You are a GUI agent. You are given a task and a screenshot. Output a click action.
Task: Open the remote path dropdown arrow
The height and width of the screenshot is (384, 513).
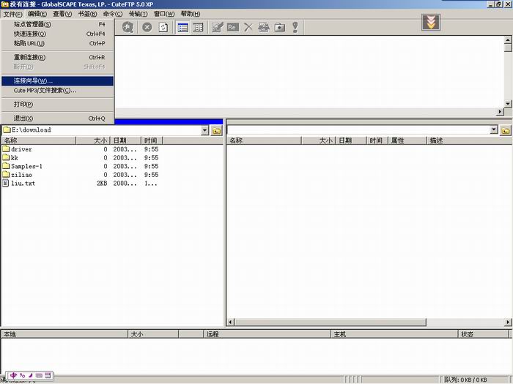click(x=494, y=129)
